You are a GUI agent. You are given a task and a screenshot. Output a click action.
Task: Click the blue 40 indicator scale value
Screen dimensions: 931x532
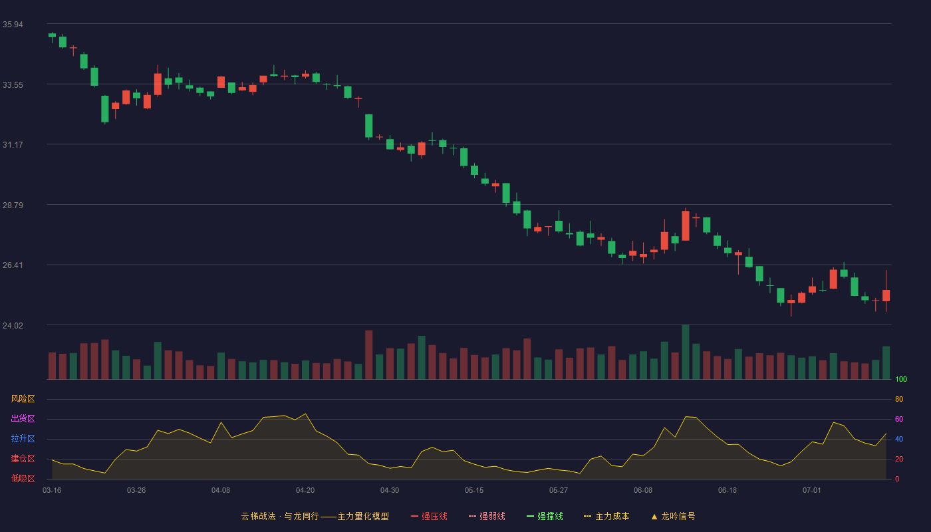899,440
